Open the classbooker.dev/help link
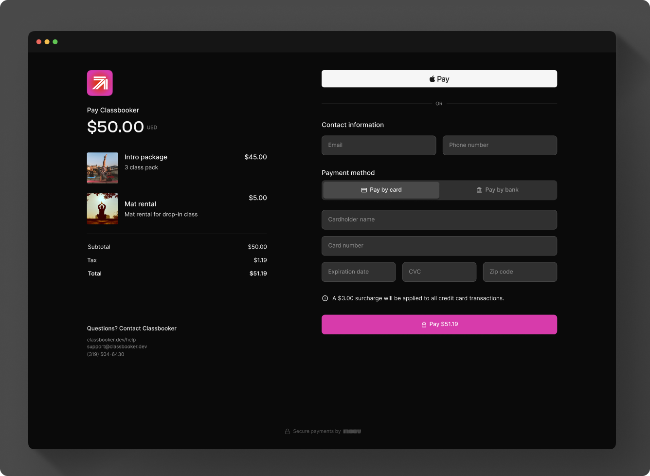This screenshot has height=476, width=650. [111, 340]
